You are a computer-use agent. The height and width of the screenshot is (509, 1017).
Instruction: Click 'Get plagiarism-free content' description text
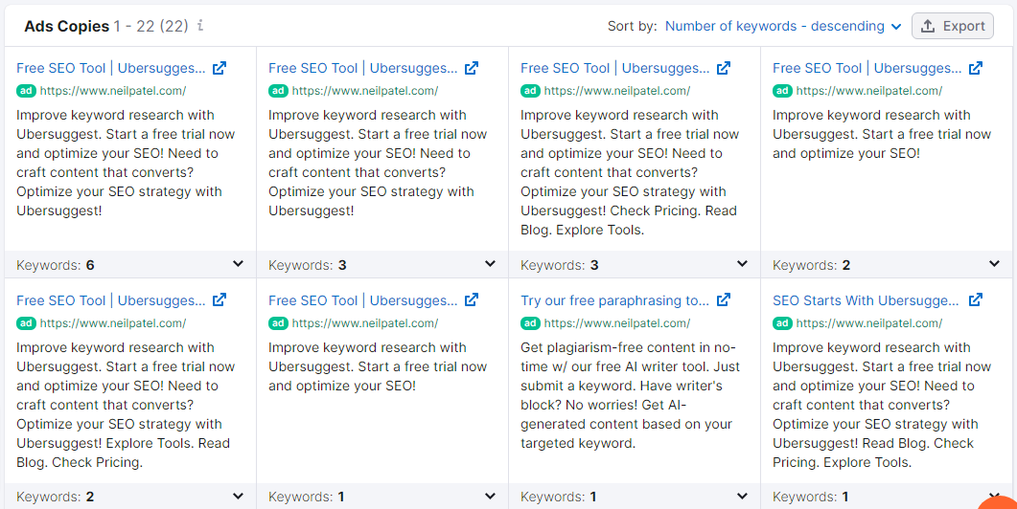[631, 395]
